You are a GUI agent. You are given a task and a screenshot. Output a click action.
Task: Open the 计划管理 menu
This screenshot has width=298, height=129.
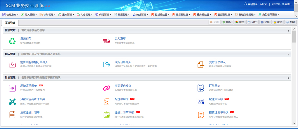coord(47,15)
